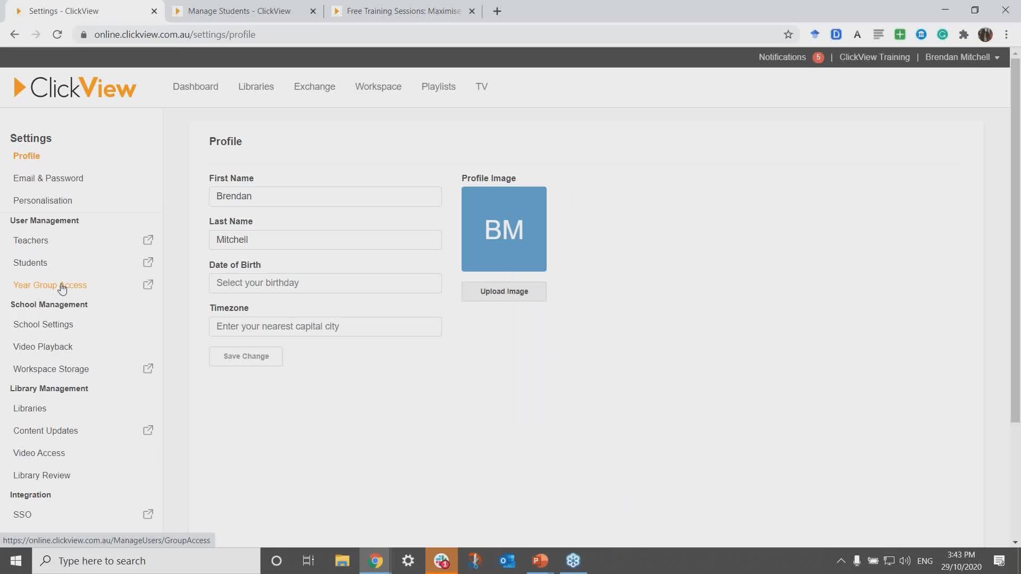Click the Windows search box
Viewport: 1021px width, 574px height.
pos(146,561)
